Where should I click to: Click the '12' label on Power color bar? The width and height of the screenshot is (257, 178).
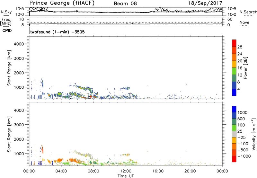[240, 75]
